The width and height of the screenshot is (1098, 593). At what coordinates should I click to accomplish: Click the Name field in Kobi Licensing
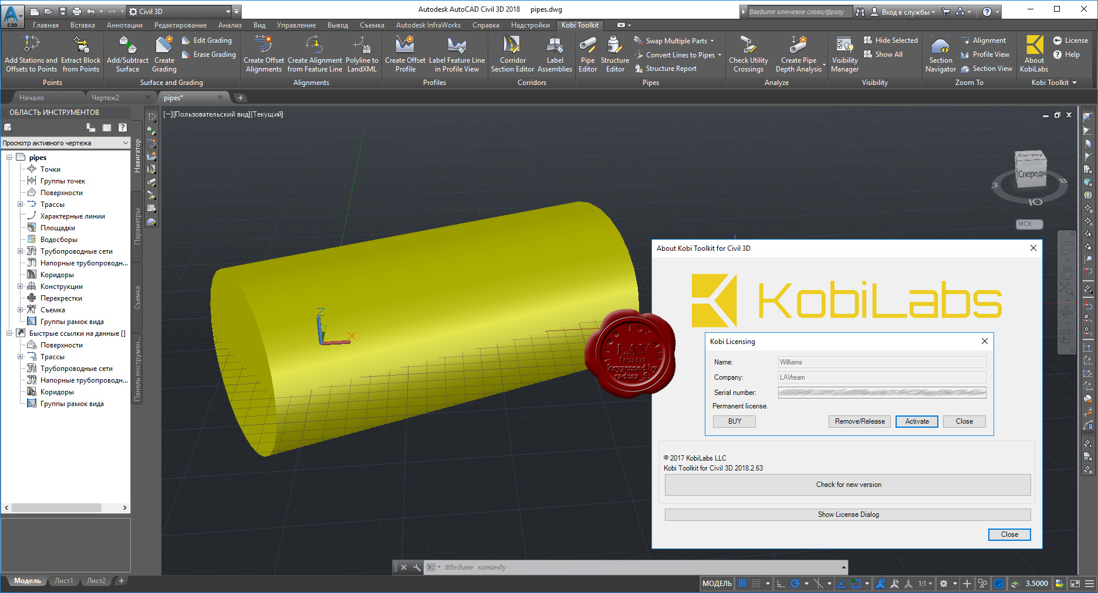[882, 362]
